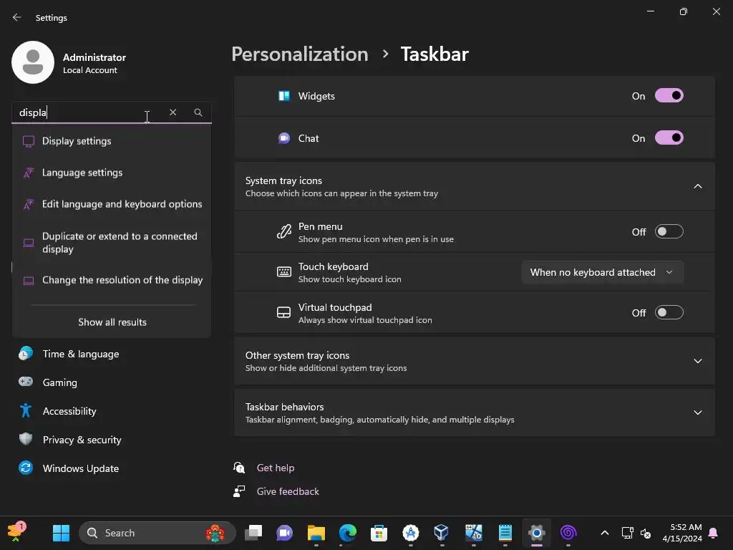Launch the Chat app from taskbar
The width and height of the screenshot is (733, 550).
[284, 533]
